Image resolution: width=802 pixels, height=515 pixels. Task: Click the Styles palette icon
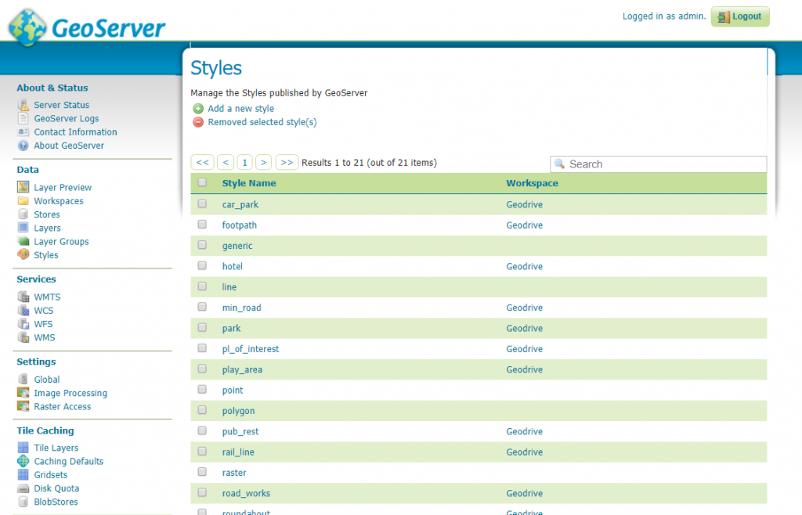(x=23, y=254)
